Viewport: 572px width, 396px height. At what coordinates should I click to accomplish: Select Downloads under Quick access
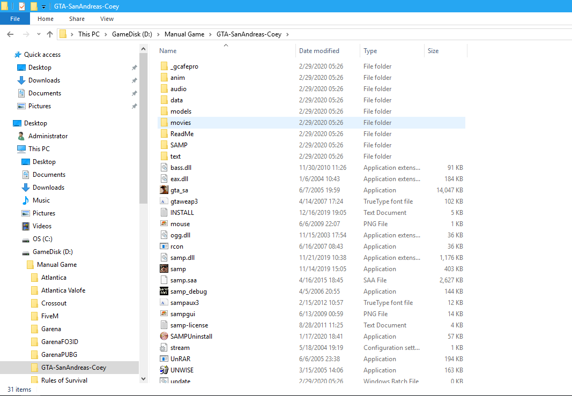(44, 80)
